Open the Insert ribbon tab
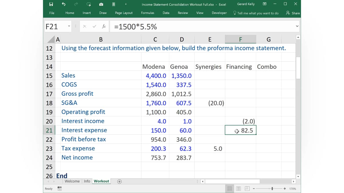 coord(87,13)
